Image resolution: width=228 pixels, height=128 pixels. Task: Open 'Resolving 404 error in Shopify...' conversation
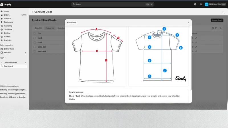[x=13, y=97]
